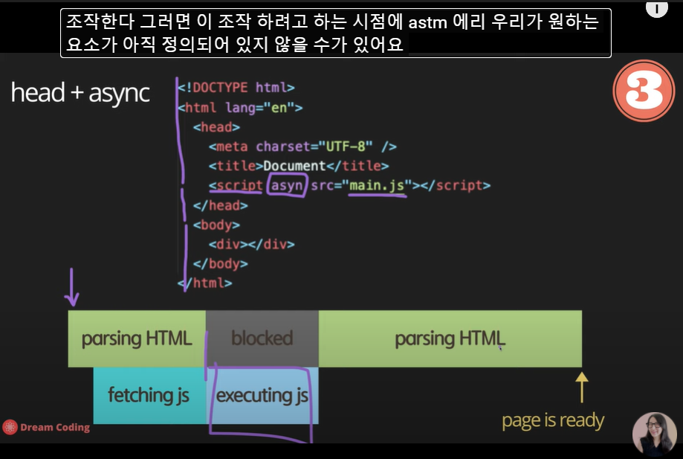Viewport: 683px width, 459px height.
Task: Click the opening "<body>" tag line
Action: coord(216,225)
